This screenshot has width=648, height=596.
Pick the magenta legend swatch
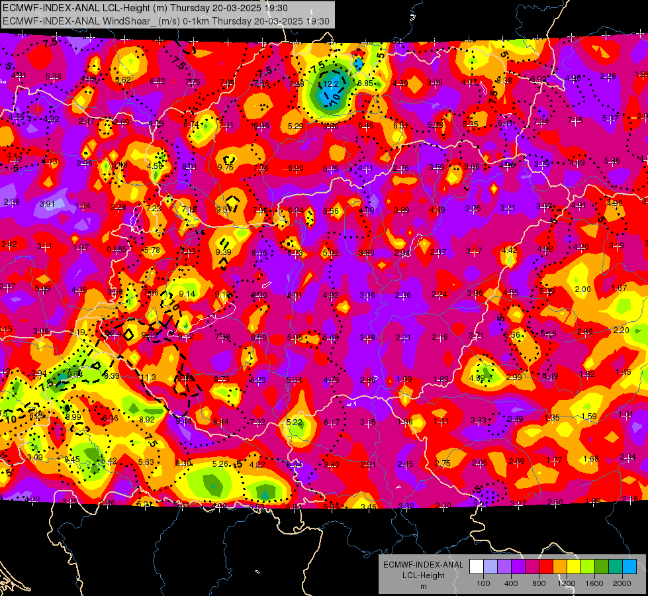pyautogui.click(x=532, y=567)
